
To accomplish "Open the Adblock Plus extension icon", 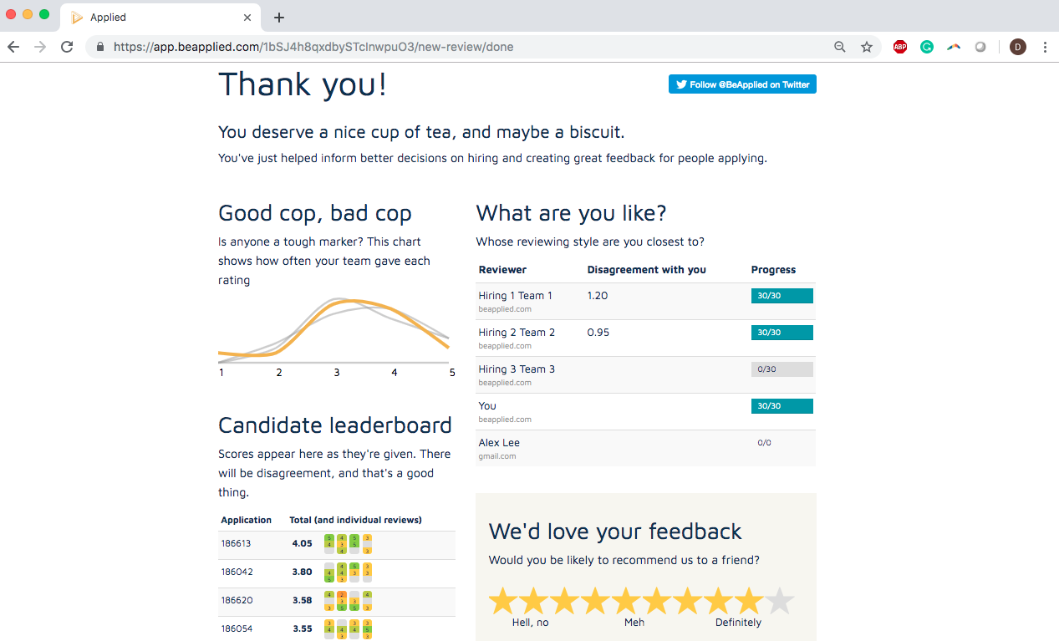I will pyautogui.click(x=900, y=47).
